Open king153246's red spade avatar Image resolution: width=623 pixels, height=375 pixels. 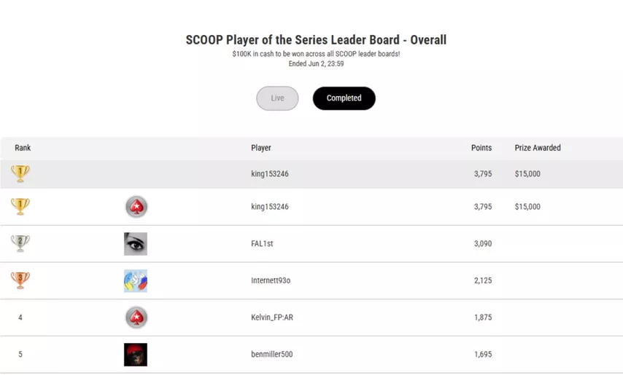click(x=136, y=207)
